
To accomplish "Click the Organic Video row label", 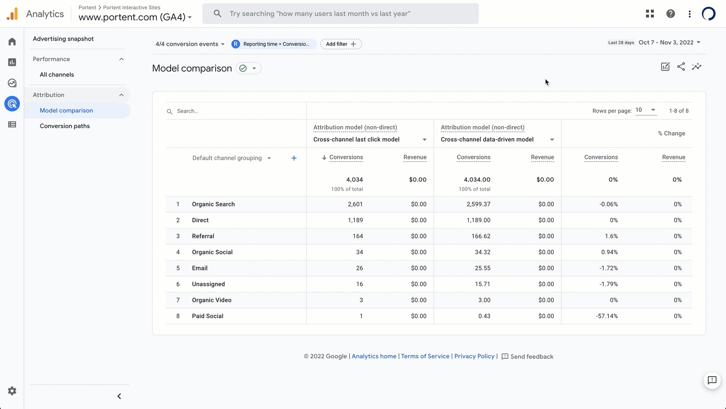I will pos(212,300).
